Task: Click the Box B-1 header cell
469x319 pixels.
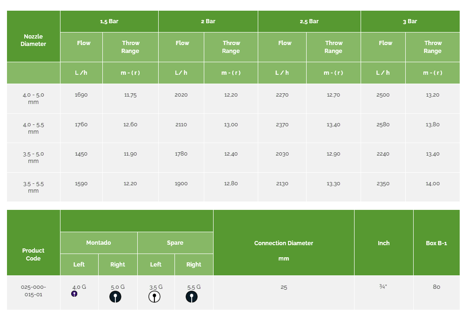Action: click(436, 242)
